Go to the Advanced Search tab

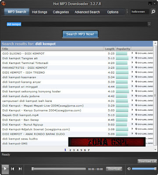pos(87,12)
